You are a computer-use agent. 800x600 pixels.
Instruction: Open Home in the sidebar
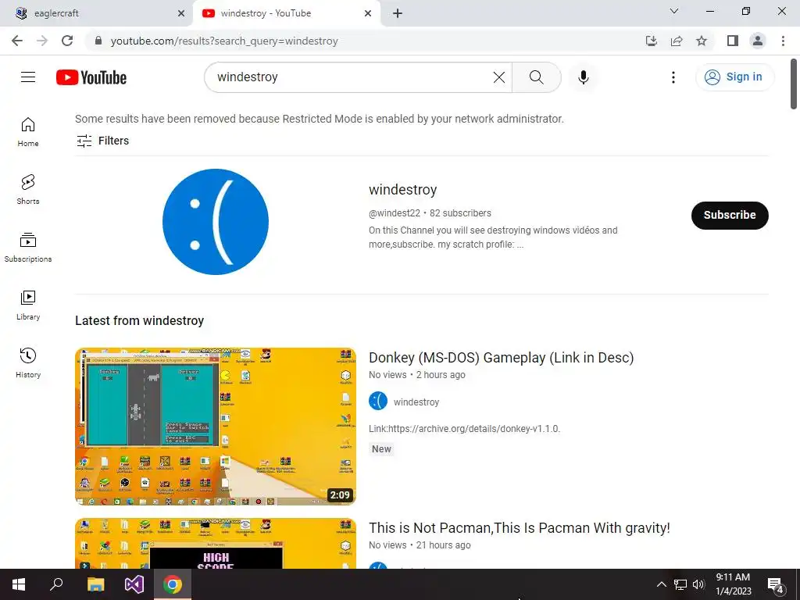click(28, 132)
